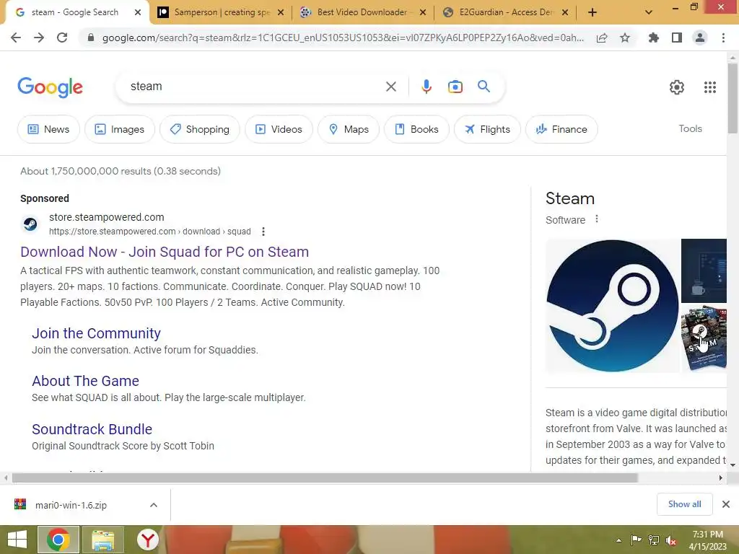
Task: Filter results by News
Action: point(48,129)
